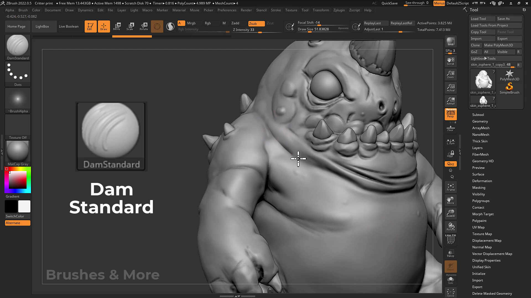Select the SimpleBrush tool icon

click(x=509, y=89)
